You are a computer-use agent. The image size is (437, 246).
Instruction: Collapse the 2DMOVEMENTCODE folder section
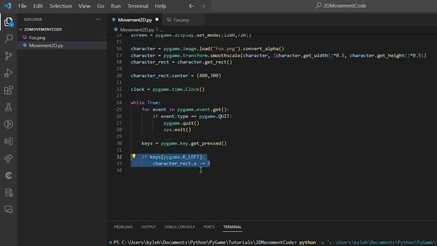tap(20, 29)
